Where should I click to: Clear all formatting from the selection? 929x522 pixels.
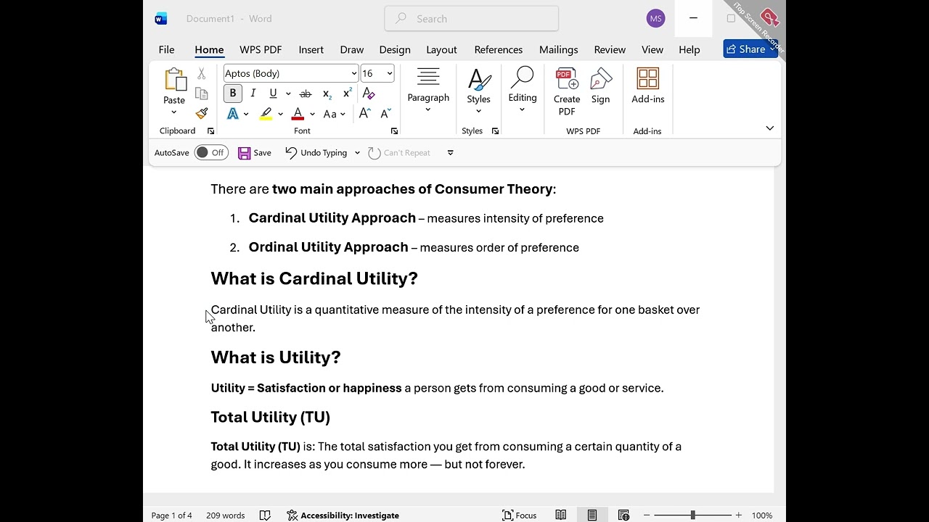point(369,94)
